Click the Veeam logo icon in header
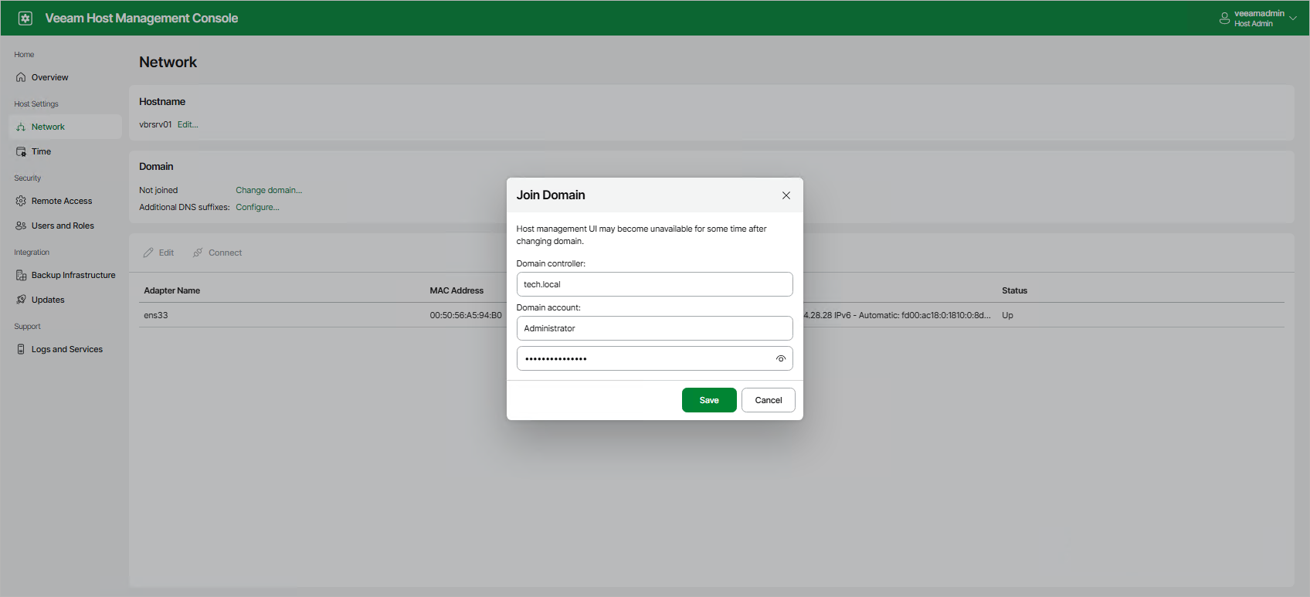Screen dimensions: 1310x597 pos(25,18)
